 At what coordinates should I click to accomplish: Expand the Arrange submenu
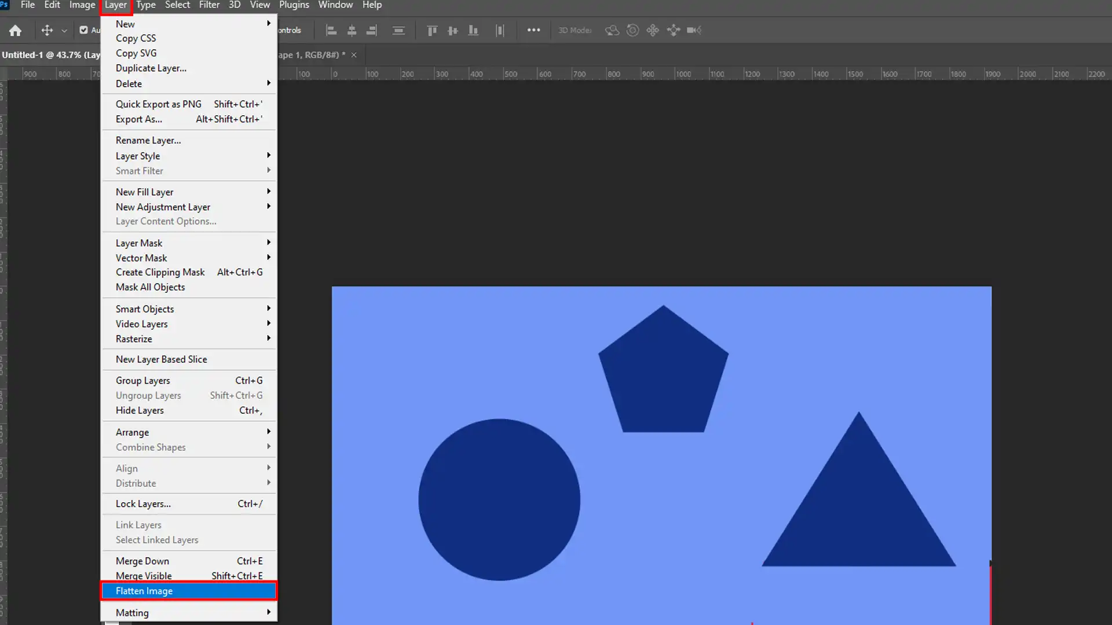[x=189, y=432]
